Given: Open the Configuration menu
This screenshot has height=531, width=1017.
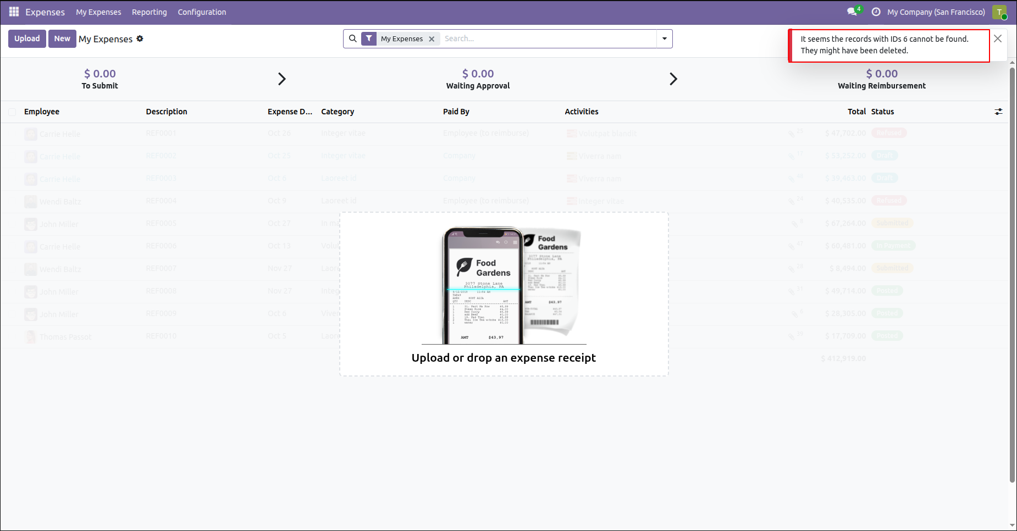Looking at the screenshot, I should pos(202,12).
